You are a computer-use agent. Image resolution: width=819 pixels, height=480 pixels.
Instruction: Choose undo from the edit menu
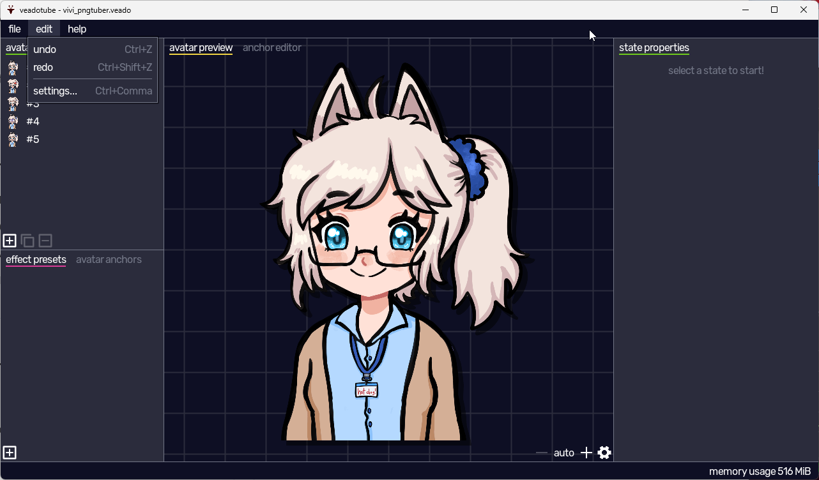coord(45,50)
